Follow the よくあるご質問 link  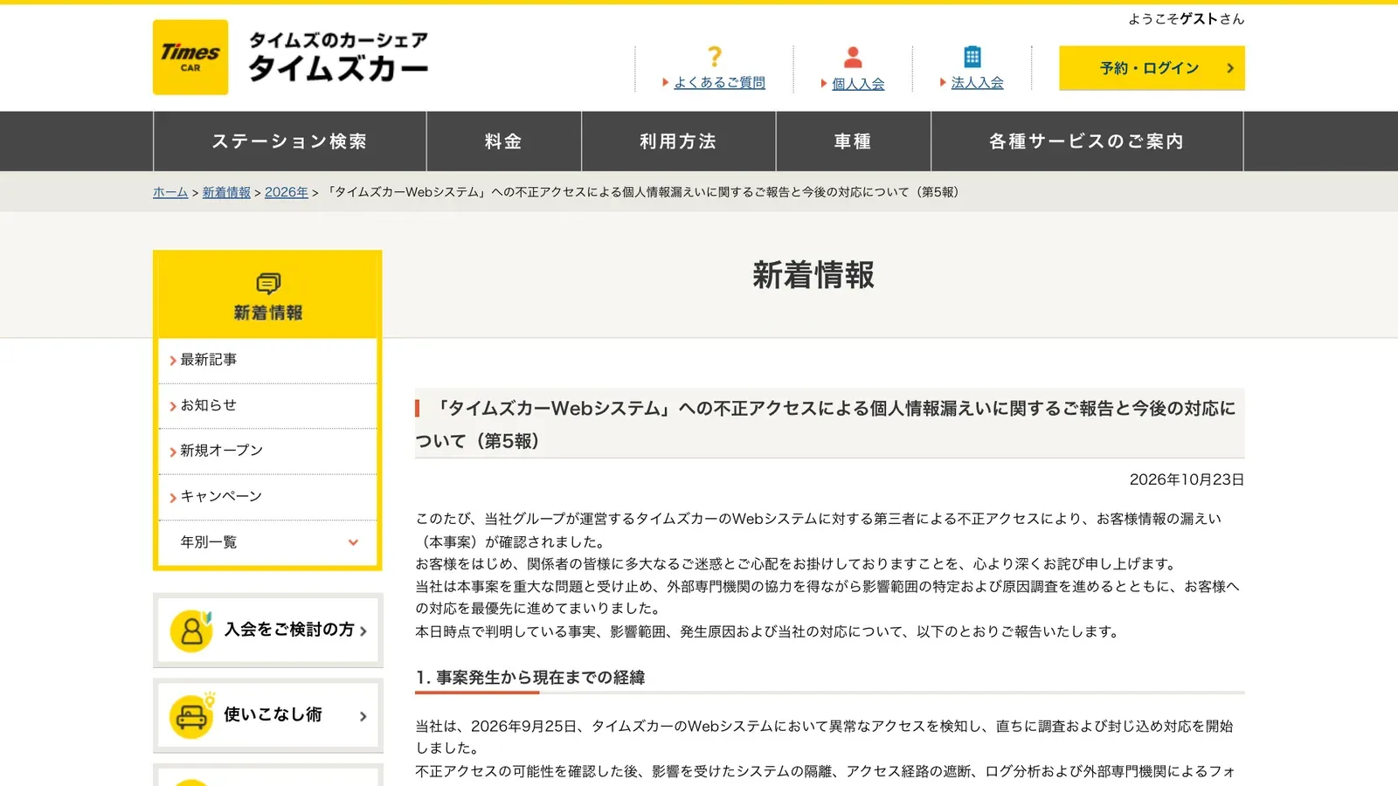tap(719, 83)
